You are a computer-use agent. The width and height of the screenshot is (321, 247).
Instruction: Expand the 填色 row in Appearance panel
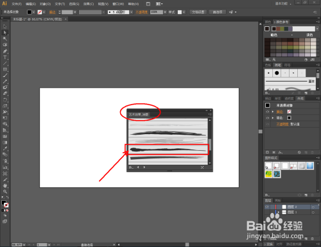273,118
